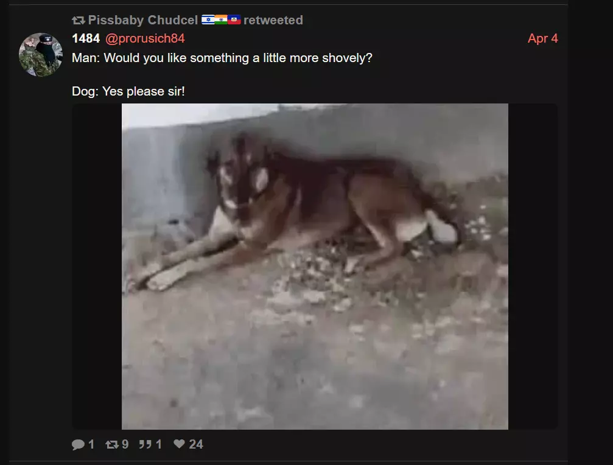
Task: Open the Pissbaby Chudcel retweeter name
Action: coord(142,20)
